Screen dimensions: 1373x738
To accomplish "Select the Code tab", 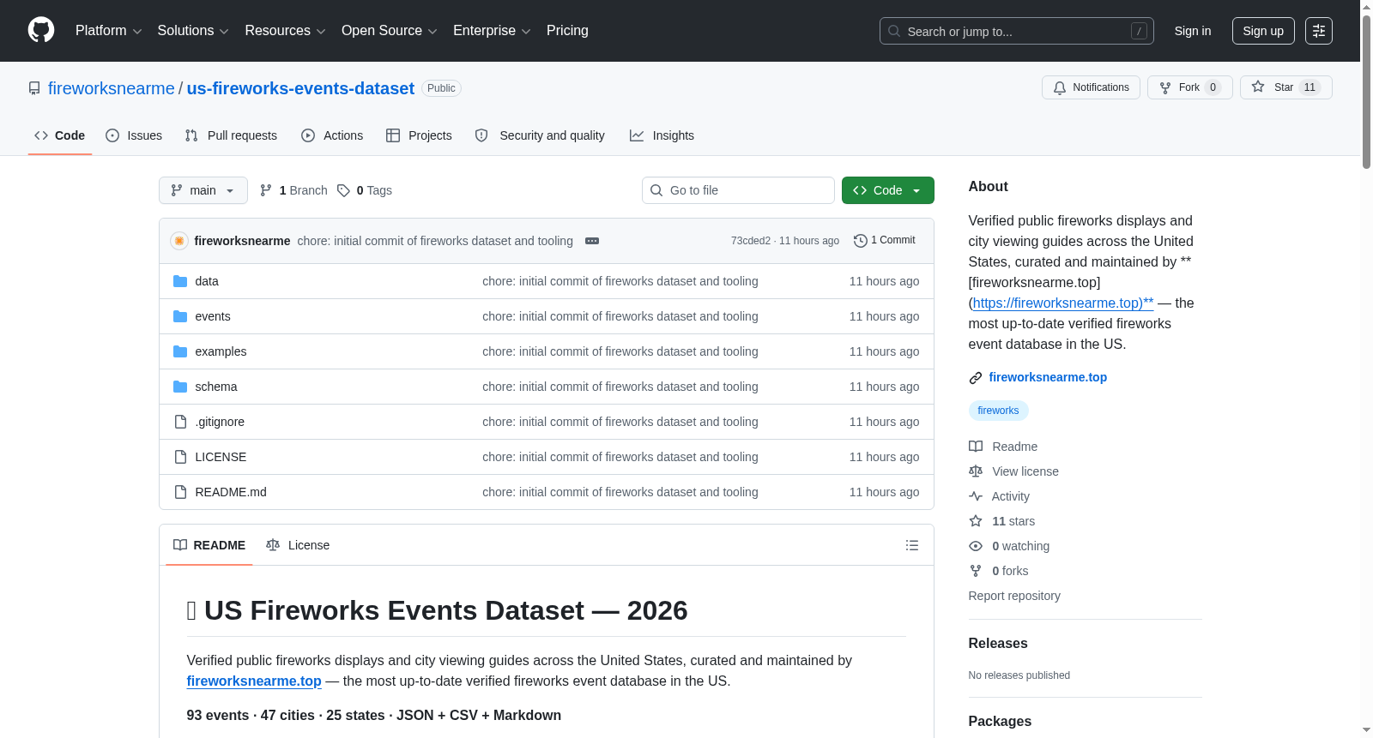I will (60, 135).
